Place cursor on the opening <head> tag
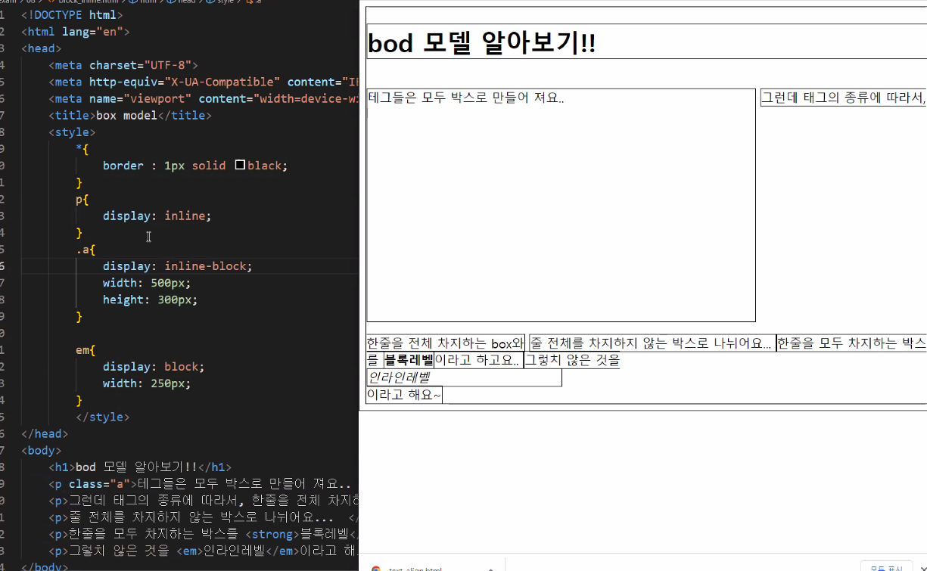The image size is (927, 571). pos(42,48)
